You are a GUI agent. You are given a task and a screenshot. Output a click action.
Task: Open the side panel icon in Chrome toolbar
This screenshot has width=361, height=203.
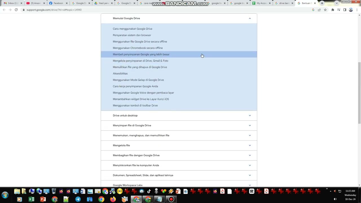[345, 10]
